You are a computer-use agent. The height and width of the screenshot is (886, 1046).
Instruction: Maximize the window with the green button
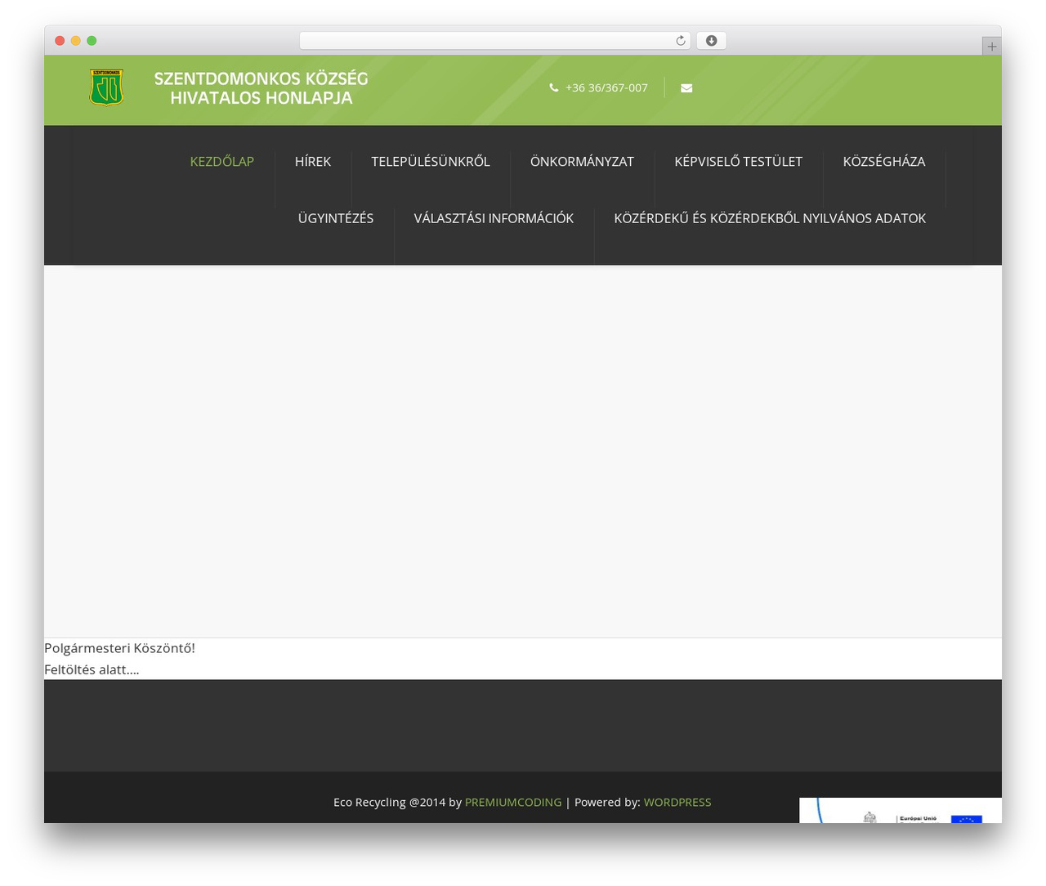[x=92, y=41]
